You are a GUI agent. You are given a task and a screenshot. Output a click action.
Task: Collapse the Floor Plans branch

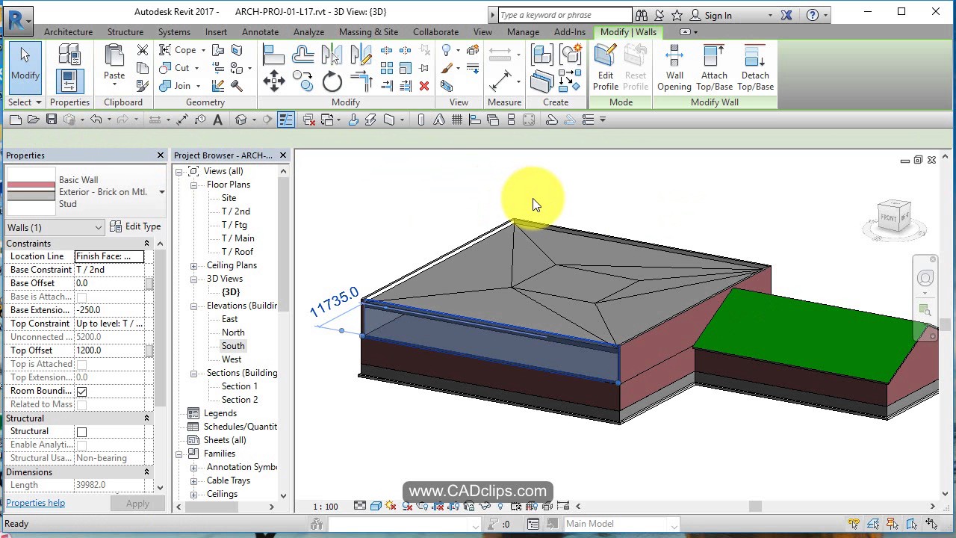tap(193, 185)
